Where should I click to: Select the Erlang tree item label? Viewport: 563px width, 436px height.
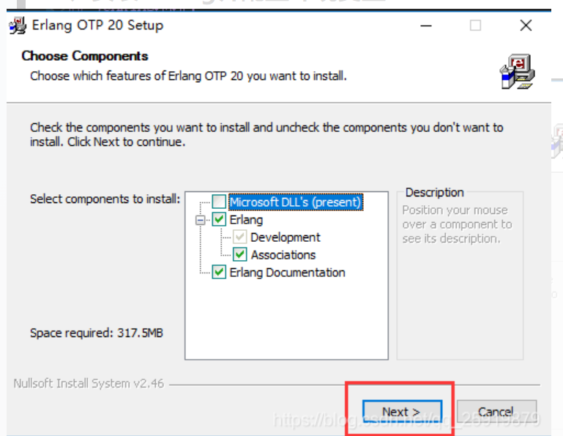click(x=246, y=219)
